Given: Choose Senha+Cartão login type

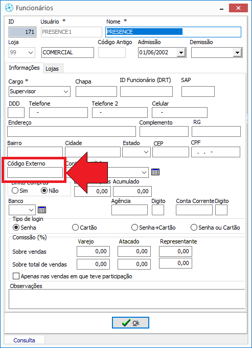Looking at the screenshot, I should pos(134,228).
